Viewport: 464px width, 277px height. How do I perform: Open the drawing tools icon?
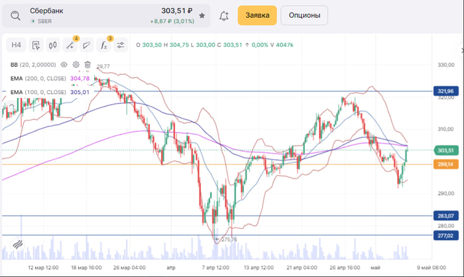[70, 45]
